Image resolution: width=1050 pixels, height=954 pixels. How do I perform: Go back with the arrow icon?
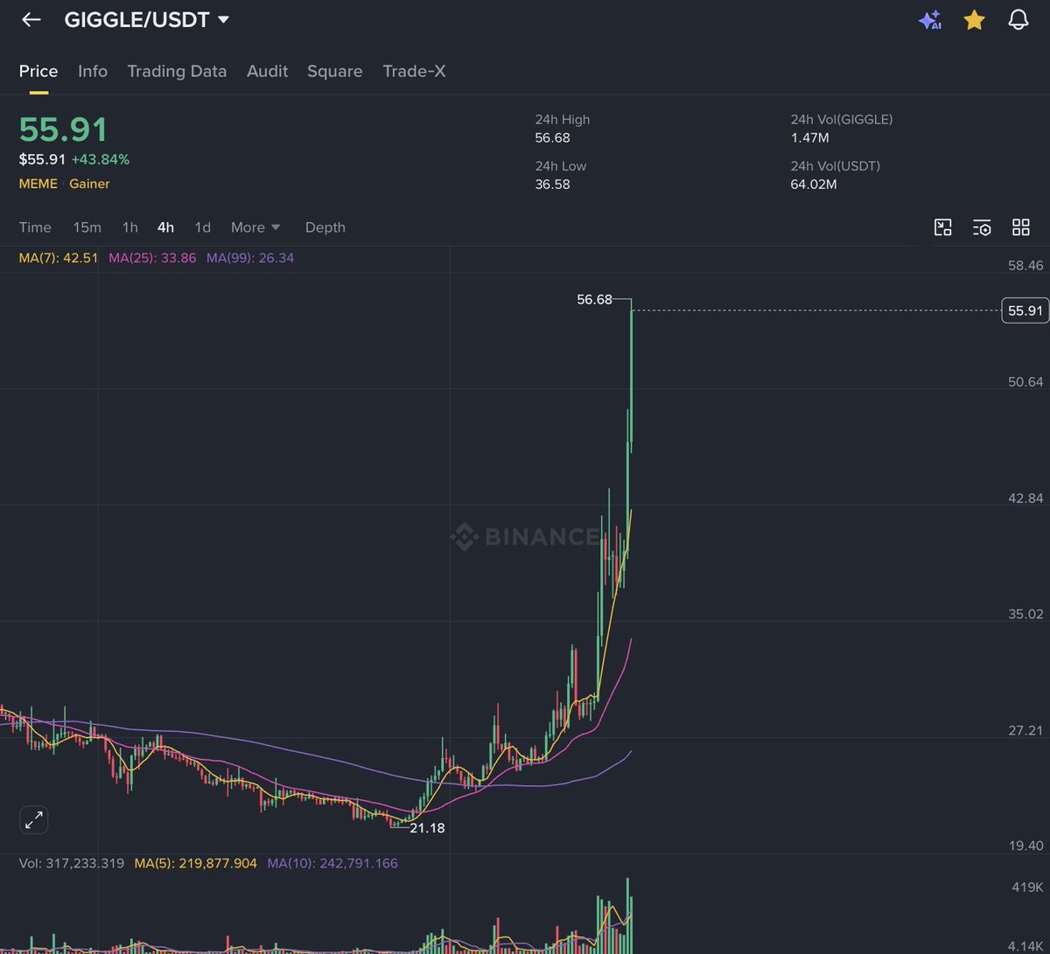(x=31, y=19)
